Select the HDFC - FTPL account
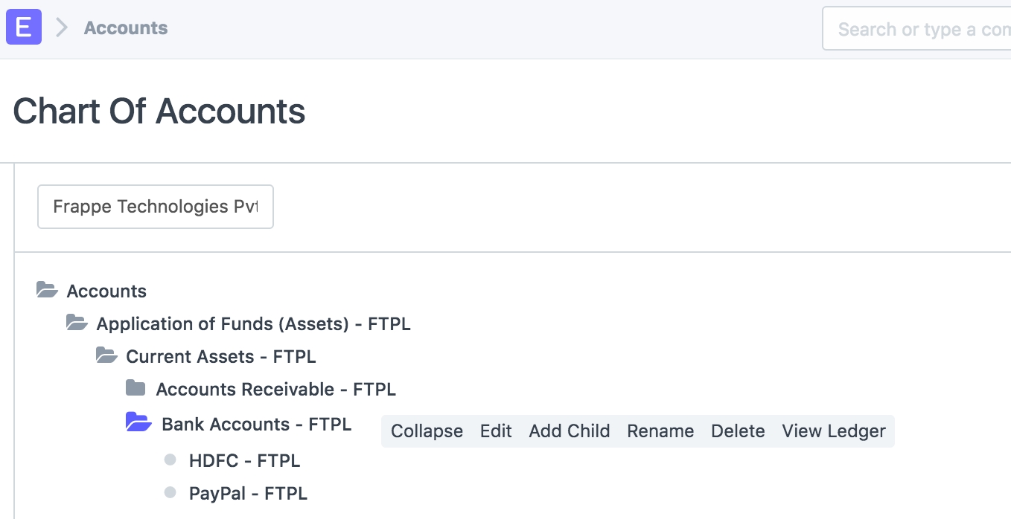 point(244,461)
